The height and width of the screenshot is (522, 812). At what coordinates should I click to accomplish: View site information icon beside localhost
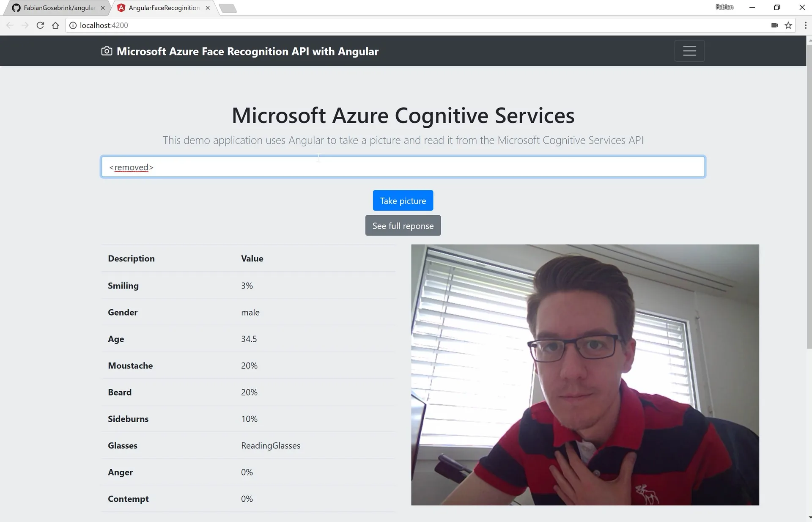73,25
